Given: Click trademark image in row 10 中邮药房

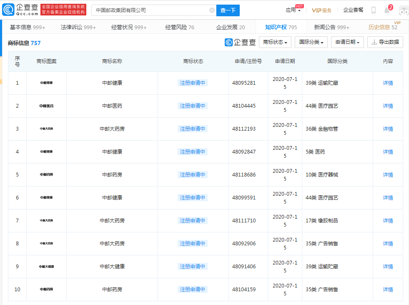Looking at the screenshot, I should click(46, 289).
